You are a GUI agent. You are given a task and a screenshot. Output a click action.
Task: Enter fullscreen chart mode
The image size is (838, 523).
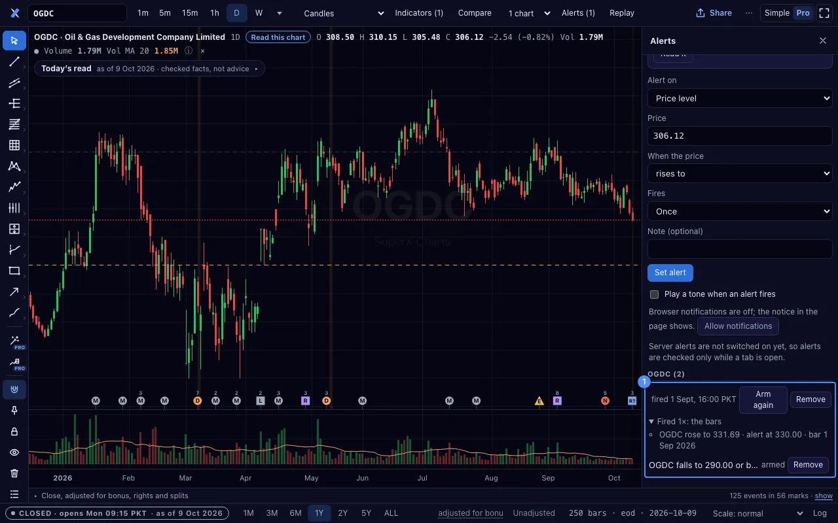[x=824, y=13]
